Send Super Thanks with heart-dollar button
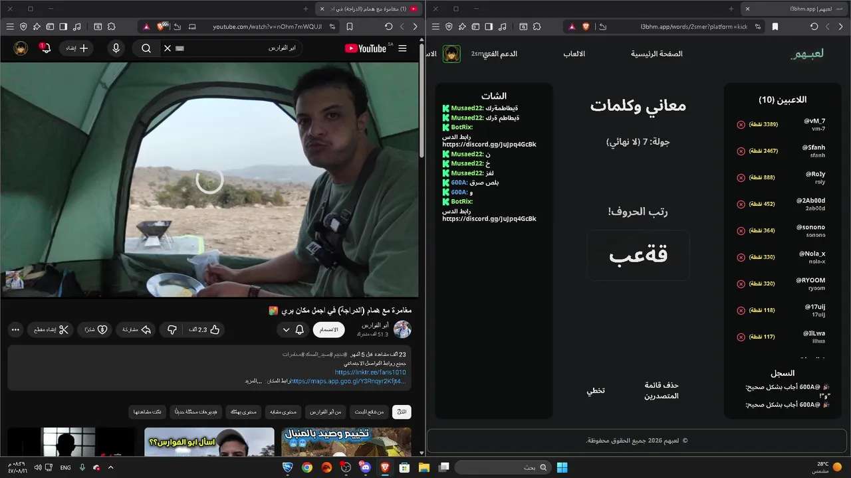This screenshot has width=851, height=478. [x=96, y=329]
